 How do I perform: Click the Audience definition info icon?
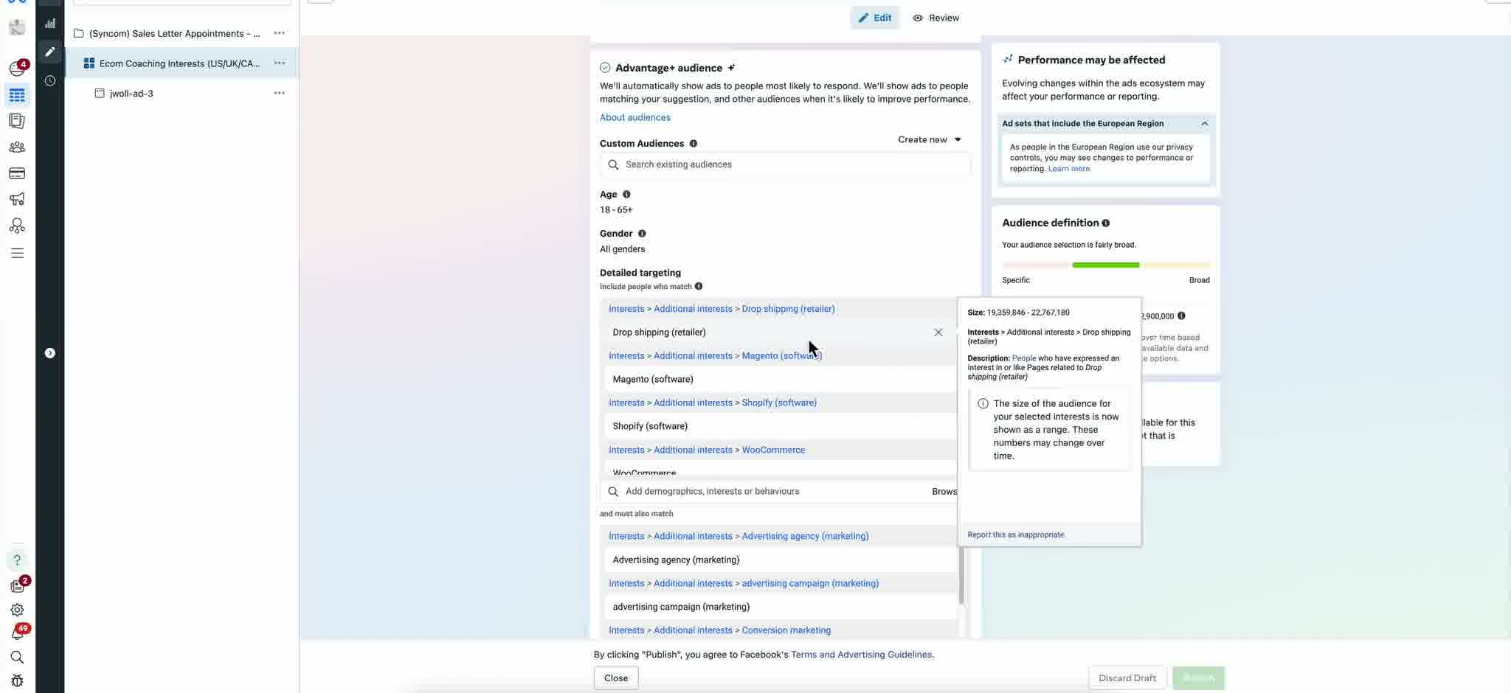coord(1105,223)
